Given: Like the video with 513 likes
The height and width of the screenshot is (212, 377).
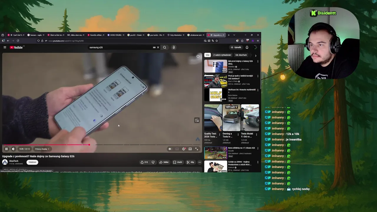Looking at the screenshot, I should (x=144, y=162).
